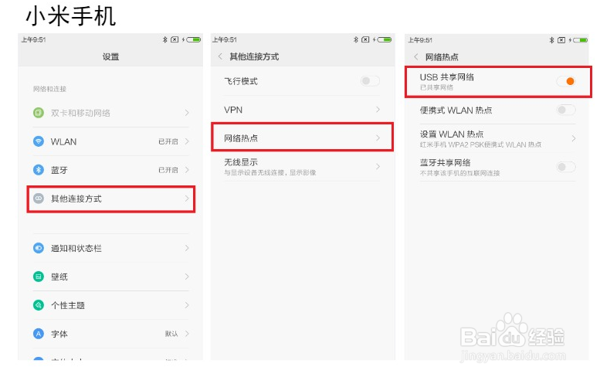Select 壁纸 wallpaper entry

[x=111, y=277]
